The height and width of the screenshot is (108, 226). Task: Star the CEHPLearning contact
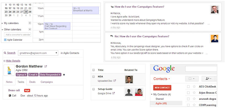[x=194, y=105]
